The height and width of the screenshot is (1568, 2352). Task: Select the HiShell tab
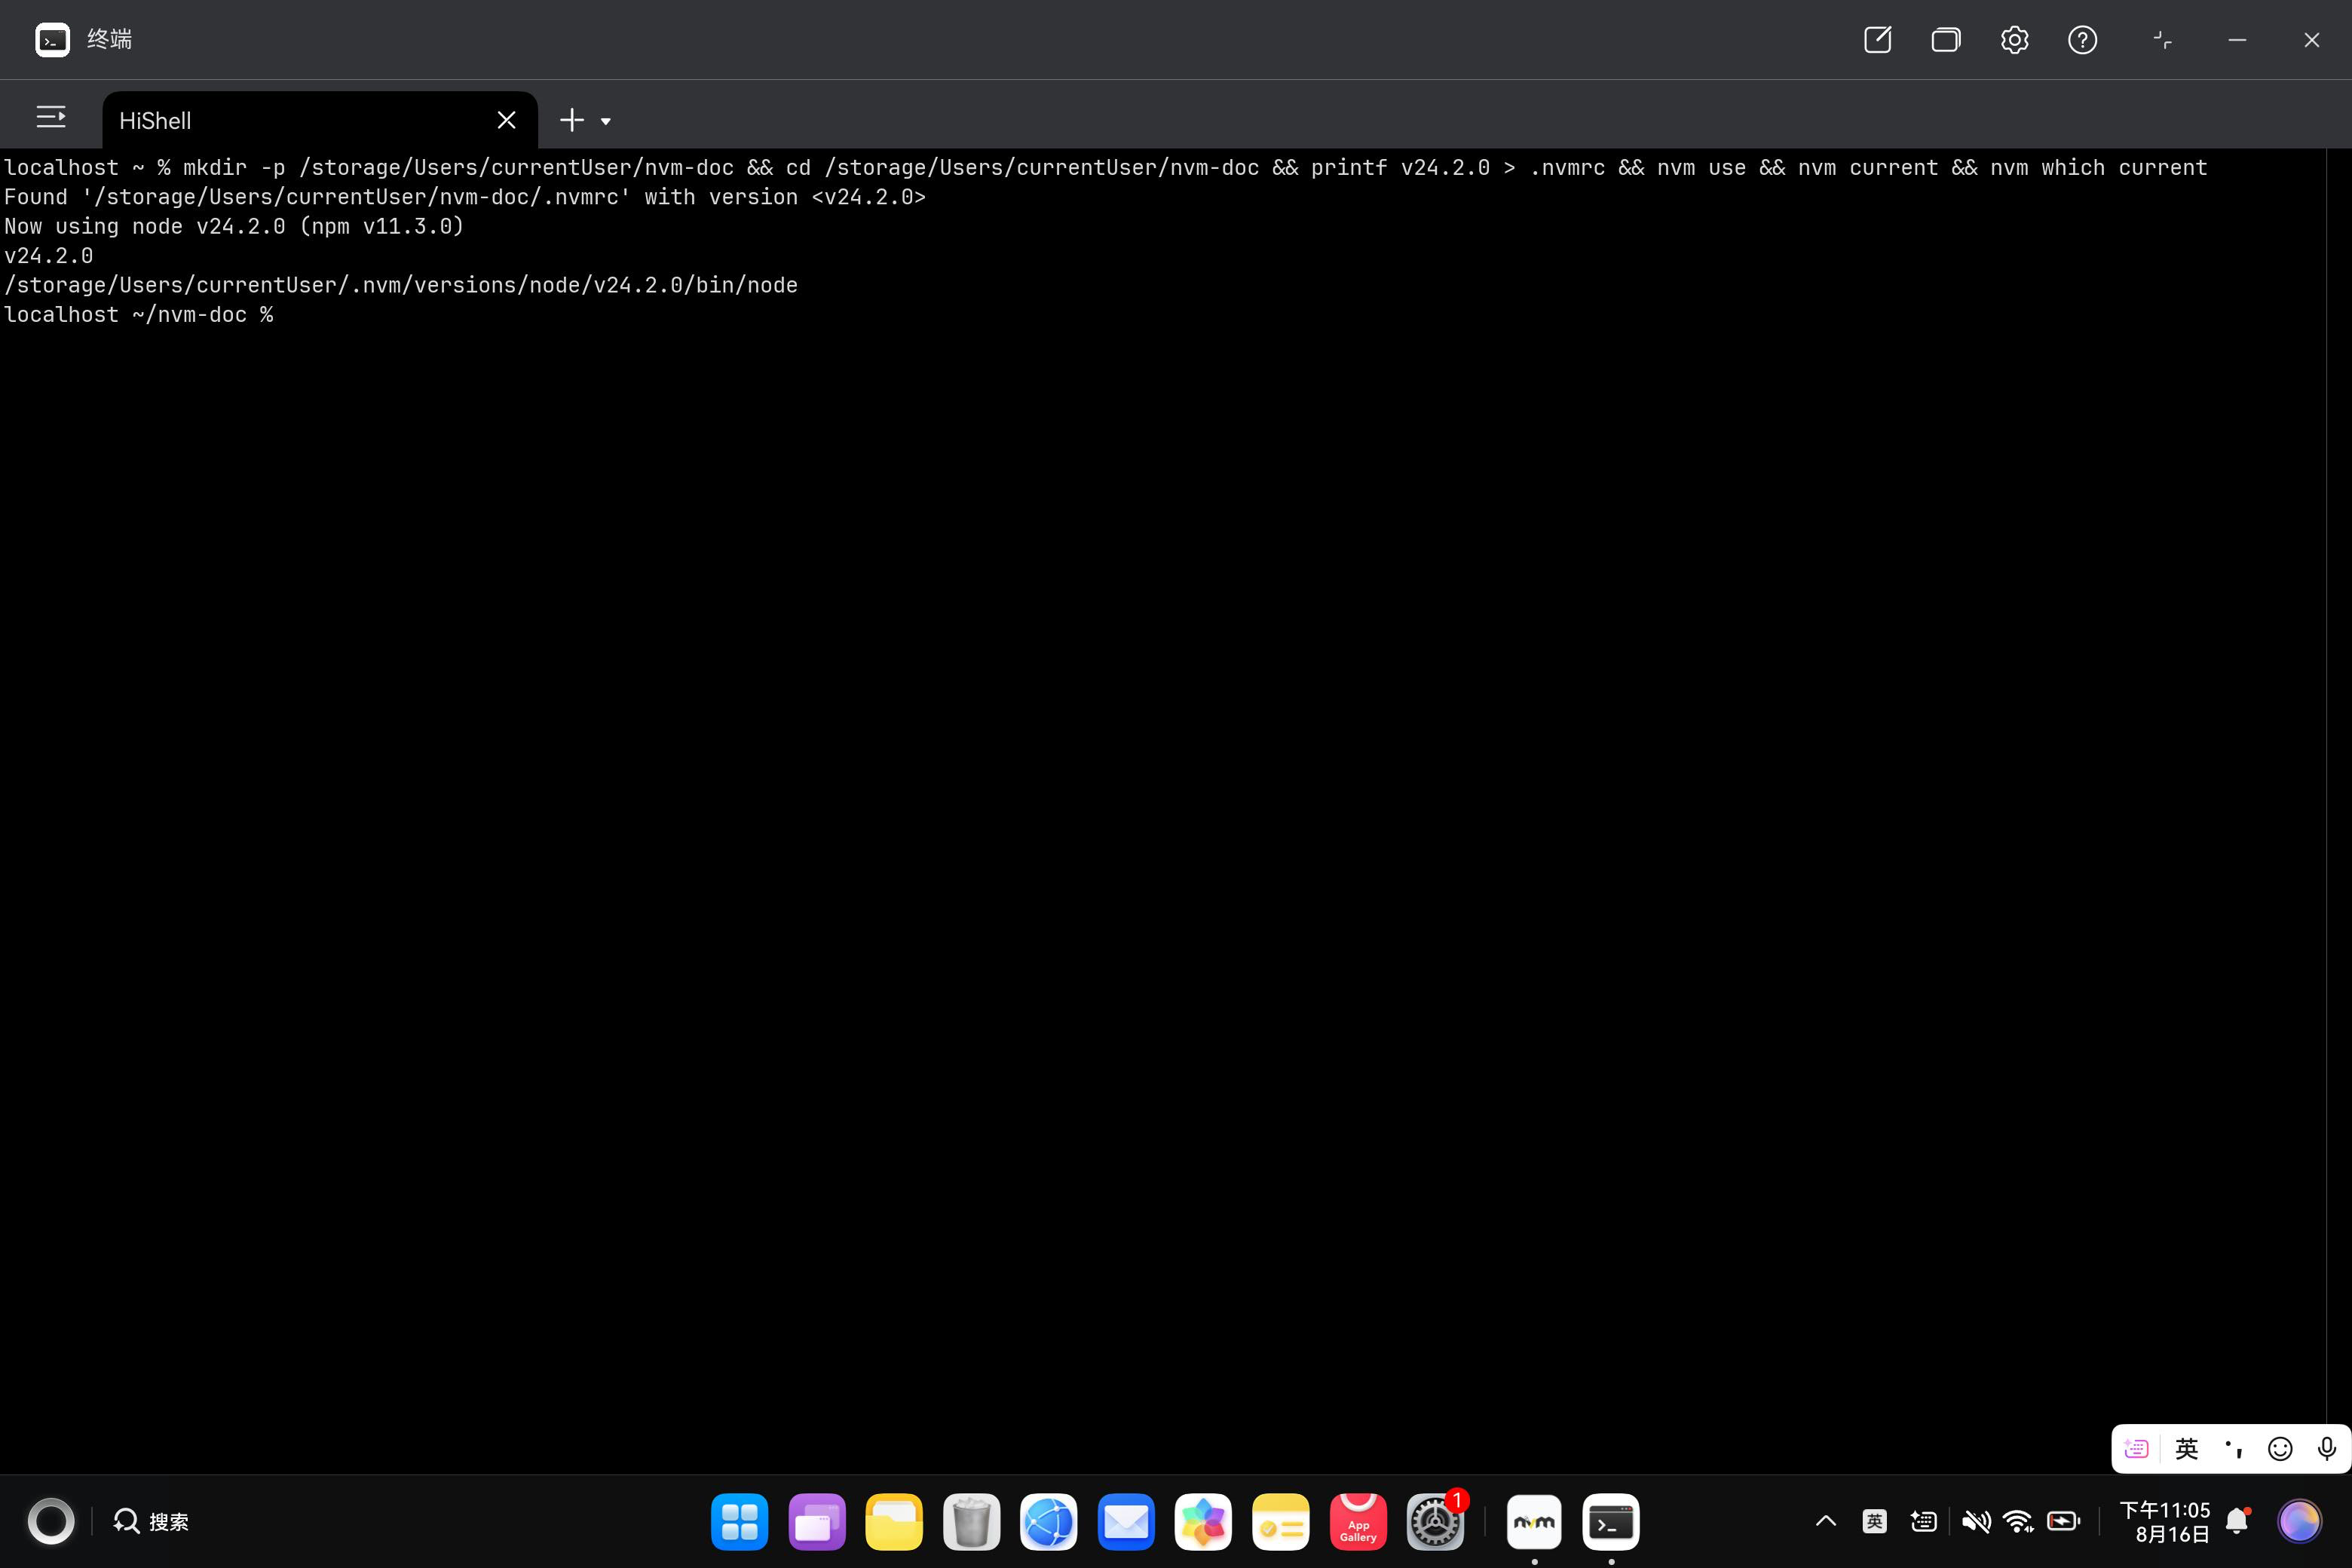tap(320, 120)
